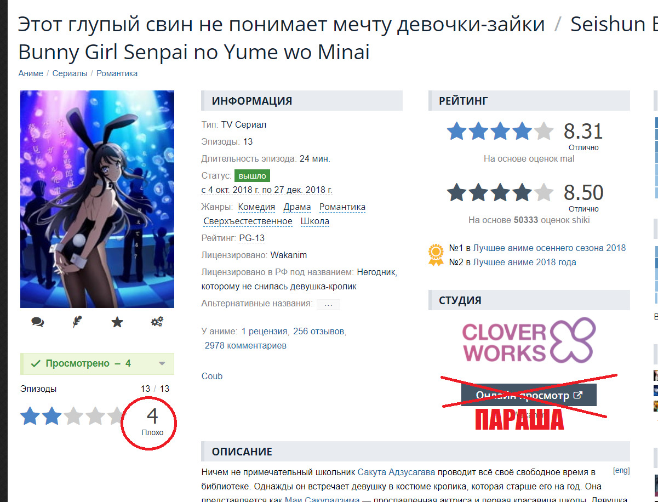Add to favorites with star icon
The width and height of the screenshot is (658, 502).
pyautogui.click(x=117, y=322)
